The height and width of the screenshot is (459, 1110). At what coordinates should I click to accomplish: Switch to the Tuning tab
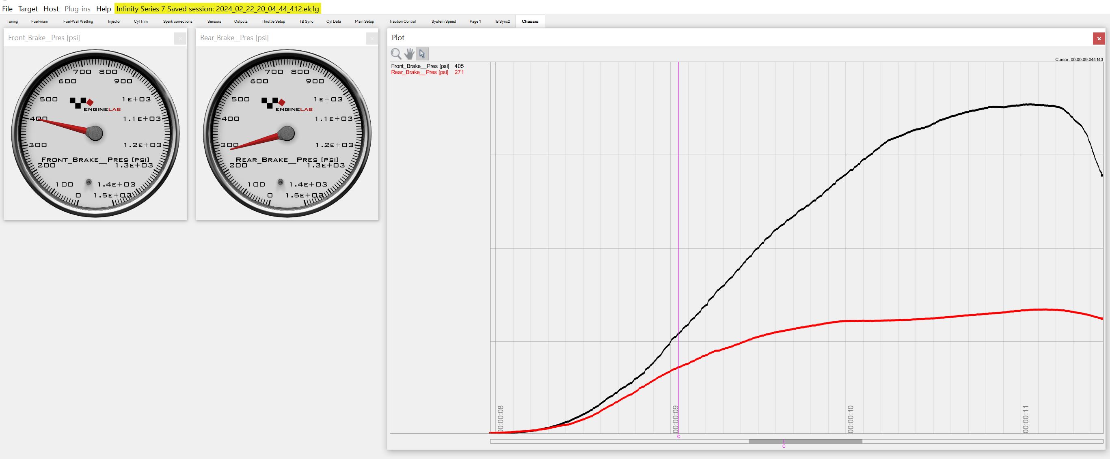12,21
